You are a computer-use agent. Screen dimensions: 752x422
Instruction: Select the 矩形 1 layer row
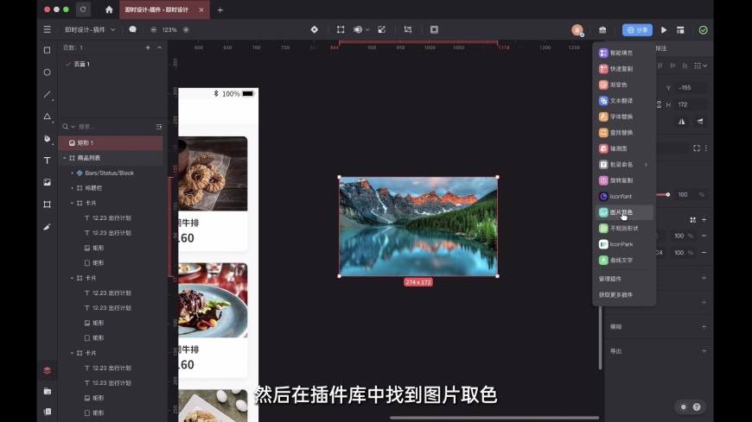[x=111, y=142]
